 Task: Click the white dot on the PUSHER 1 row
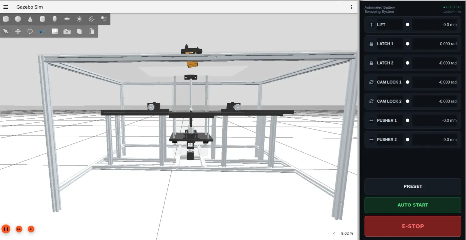click(407, 120)
